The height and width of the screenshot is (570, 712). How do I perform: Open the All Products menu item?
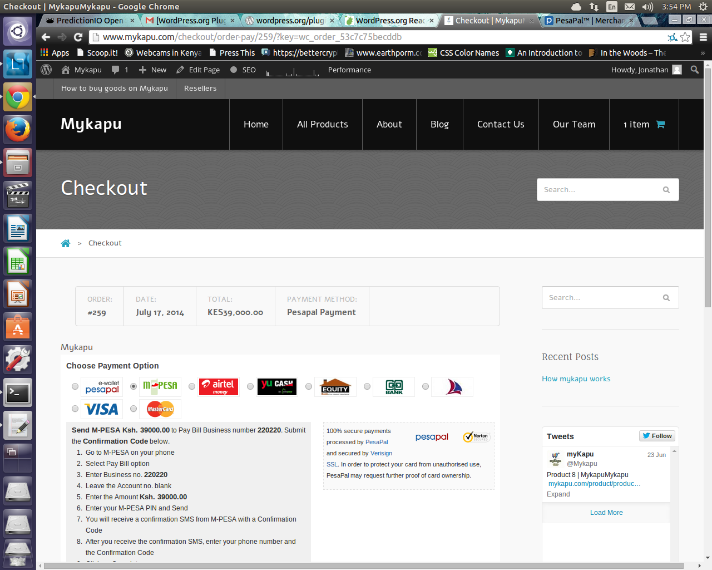[323, 125]
